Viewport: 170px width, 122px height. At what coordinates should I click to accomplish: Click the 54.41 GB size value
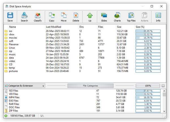121,97
